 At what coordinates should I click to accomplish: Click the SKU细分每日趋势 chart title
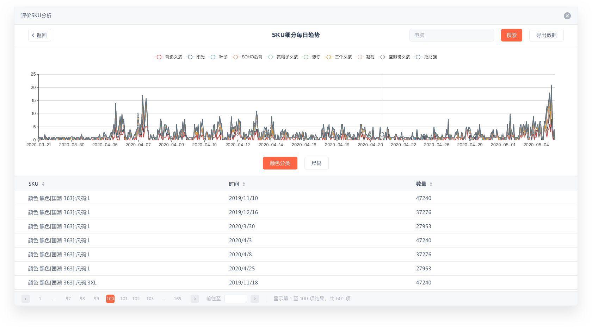point(296,35)
